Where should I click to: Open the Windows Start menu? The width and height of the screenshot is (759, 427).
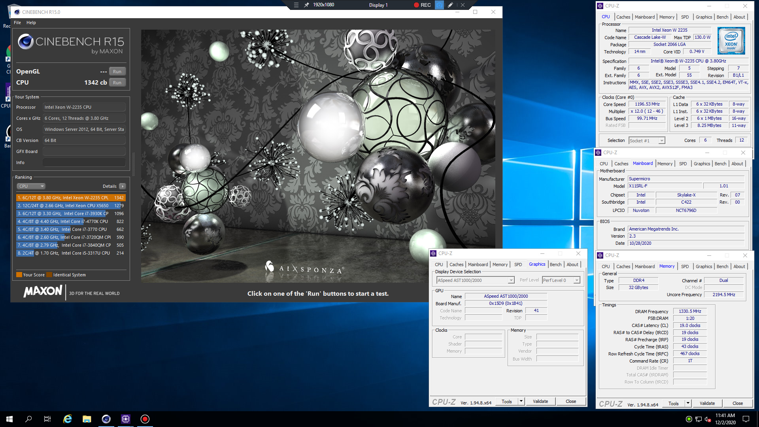[9, 419]
